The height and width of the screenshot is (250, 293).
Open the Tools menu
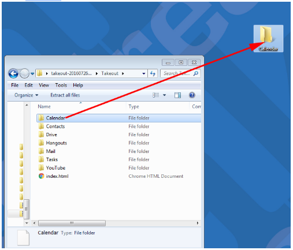coord(61,85)
